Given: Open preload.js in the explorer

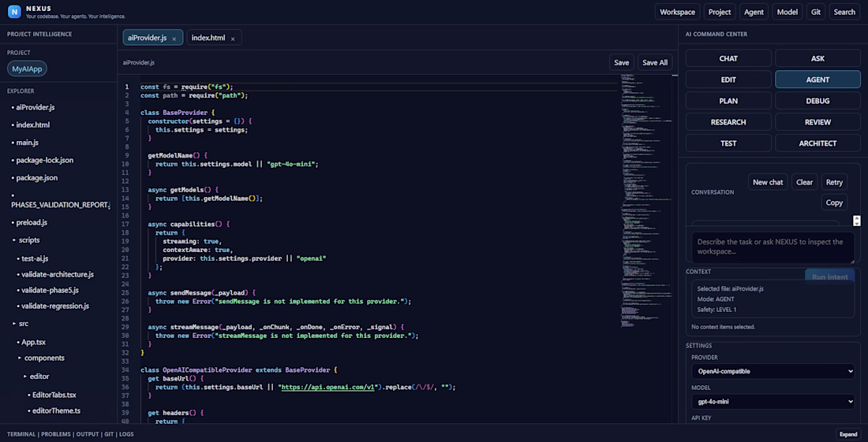Looking at the screenshot, I should click(32, 223).
